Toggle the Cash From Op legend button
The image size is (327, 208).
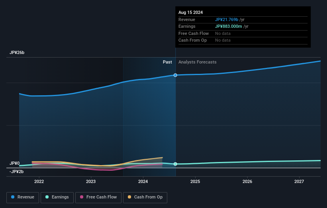(145, 197)
